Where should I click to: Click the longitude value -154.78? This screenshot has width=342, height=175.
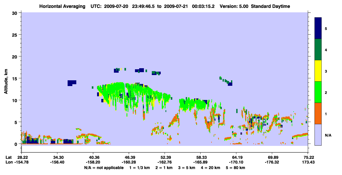21,162
